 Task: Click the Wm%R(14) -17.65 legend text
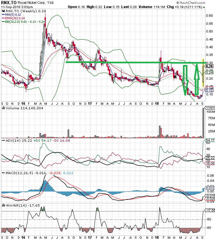click(23, 205)
